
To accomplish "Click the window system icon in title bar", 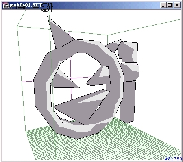I will [x=6, y=5].
